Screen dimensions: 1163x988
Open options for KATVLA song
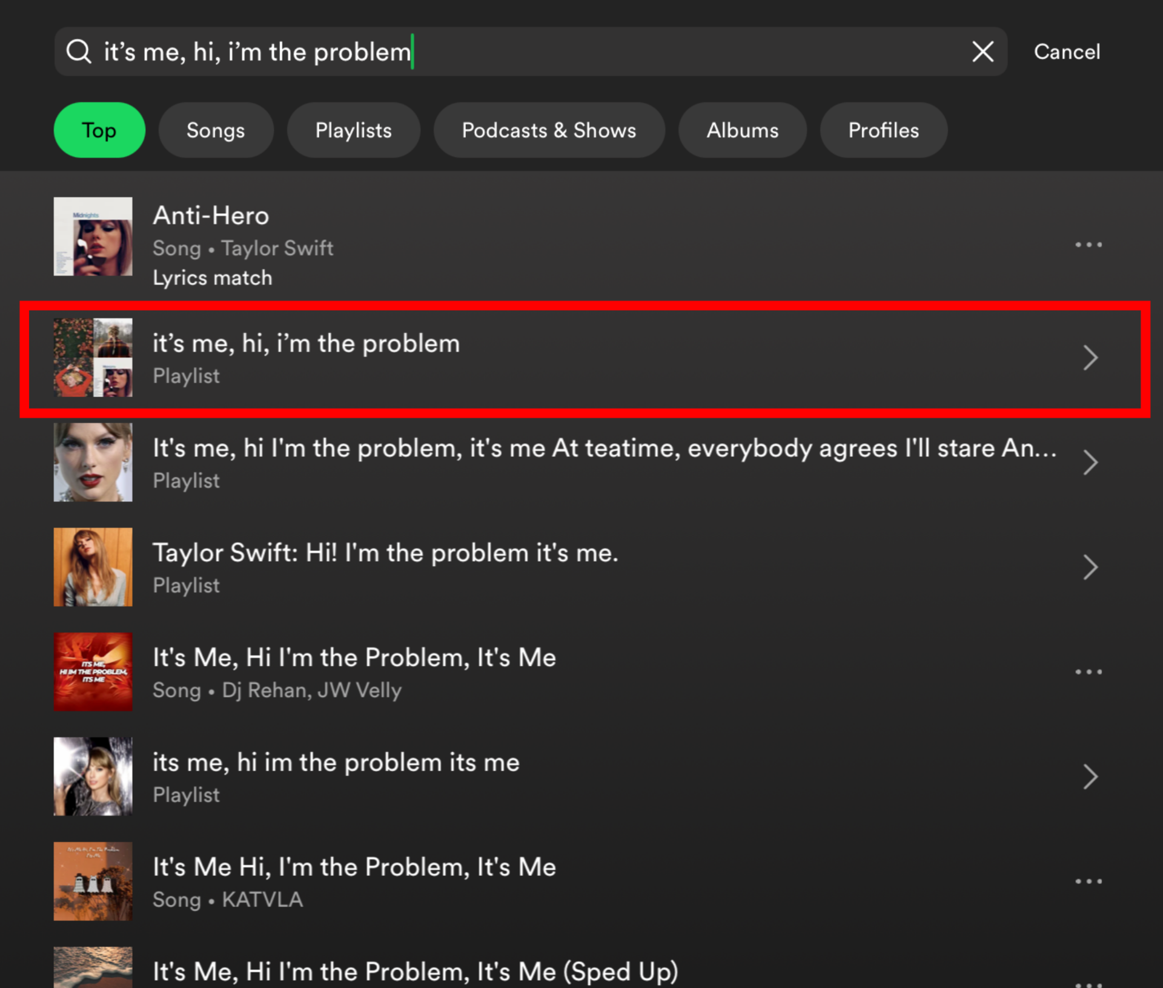point(1088,881)
